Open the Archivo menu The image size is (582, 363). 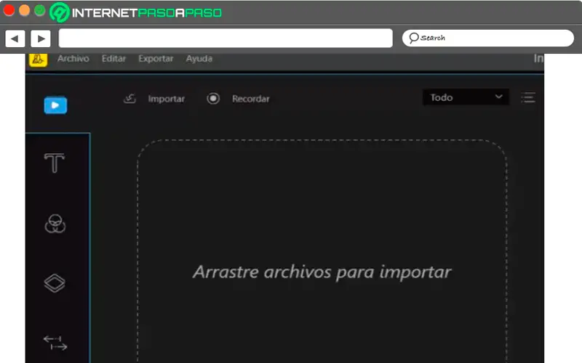pyautogui.click(x=73, y=59)
